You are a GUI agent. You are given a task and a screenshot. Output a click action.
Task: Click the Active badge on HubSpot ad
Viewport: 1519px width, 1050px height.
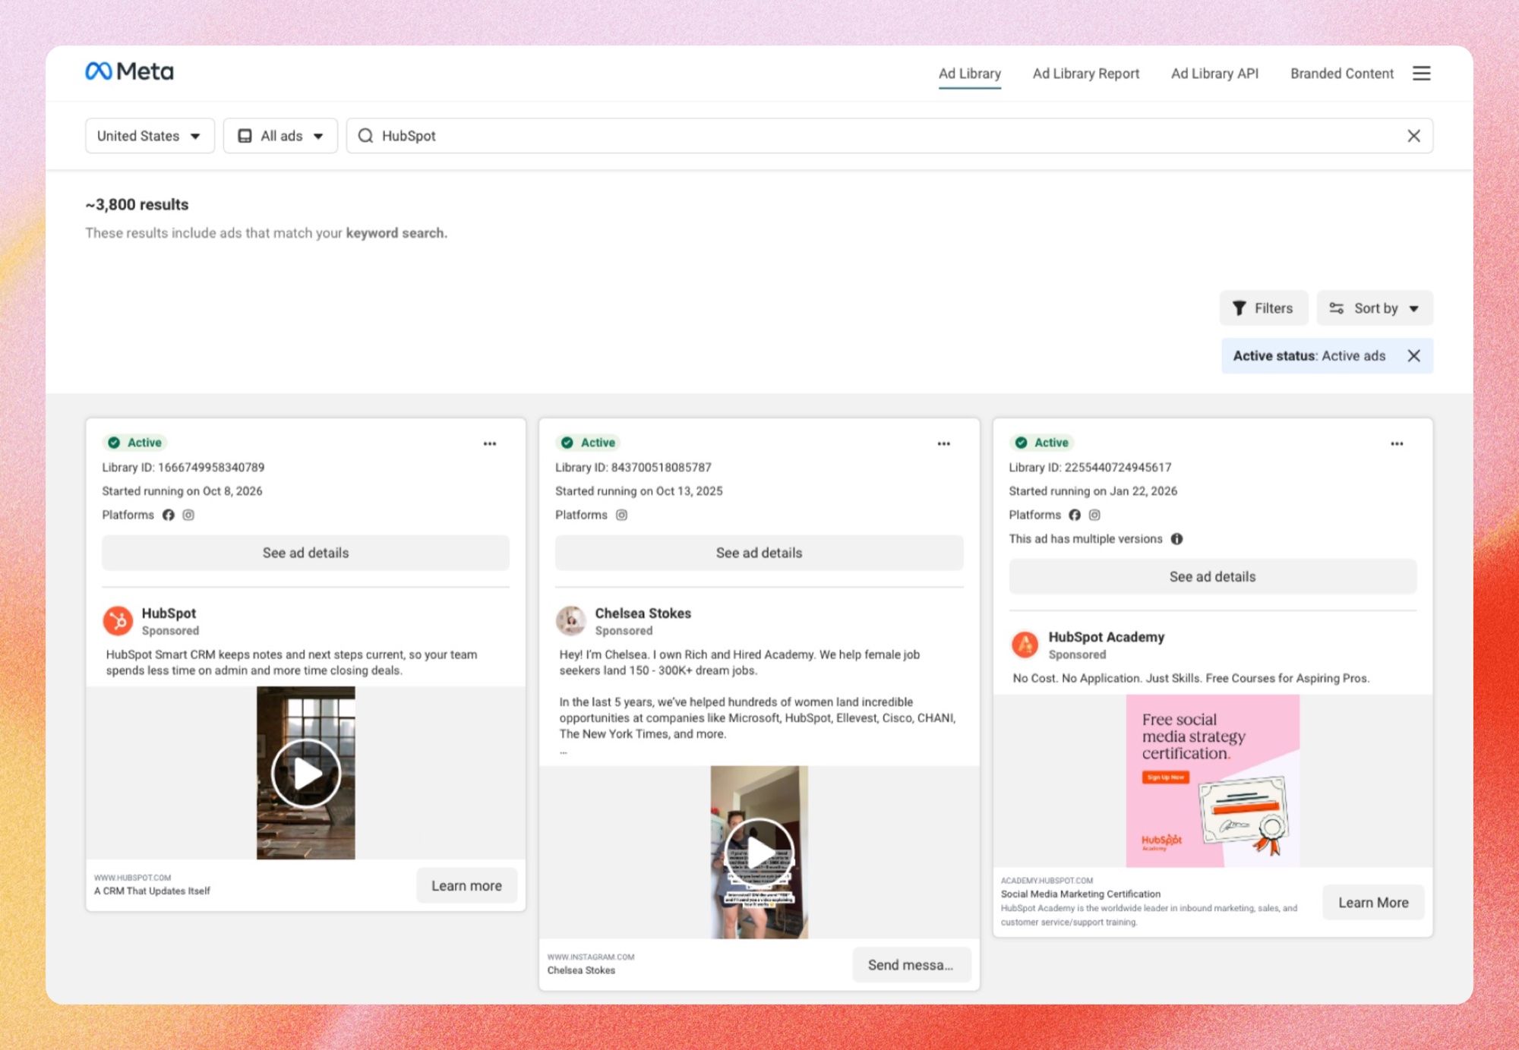pos(136,443)
